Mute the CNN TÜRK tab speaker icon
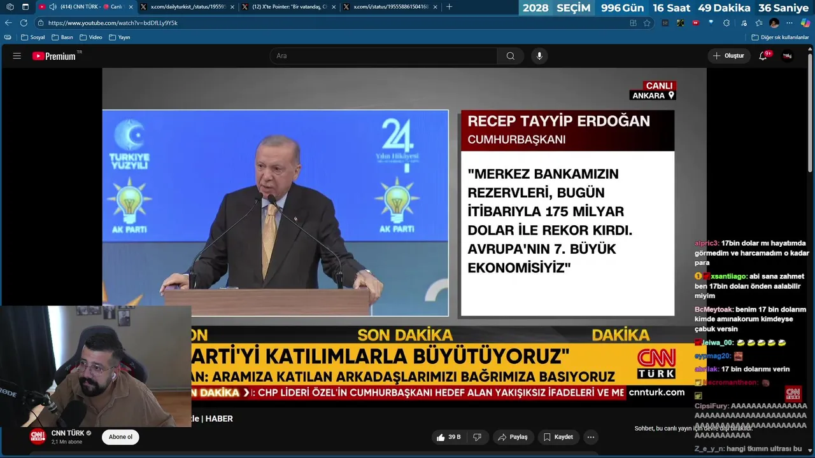 (53, 7)
